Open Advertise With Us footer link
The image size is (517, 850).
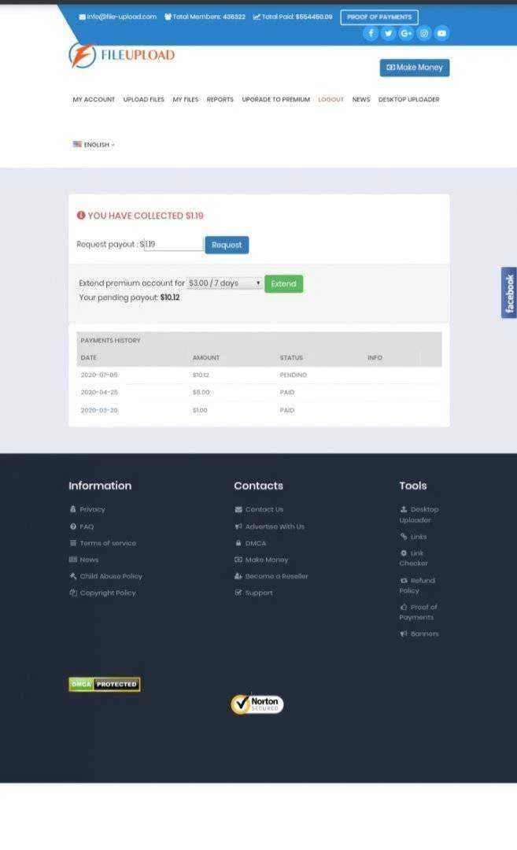(270, 527)
